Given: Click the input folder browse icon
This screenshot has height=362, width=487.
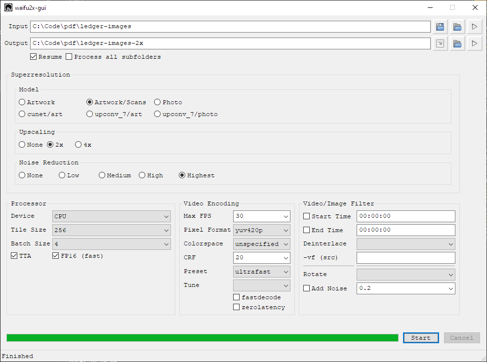Looking at the screenshot, I should (457, 27).
